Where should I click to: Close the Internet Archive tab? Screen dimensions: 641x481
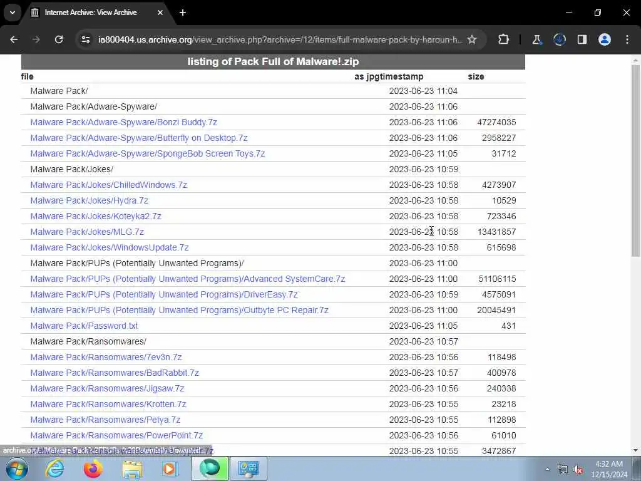pyautogui.click(x=160, y=13)
